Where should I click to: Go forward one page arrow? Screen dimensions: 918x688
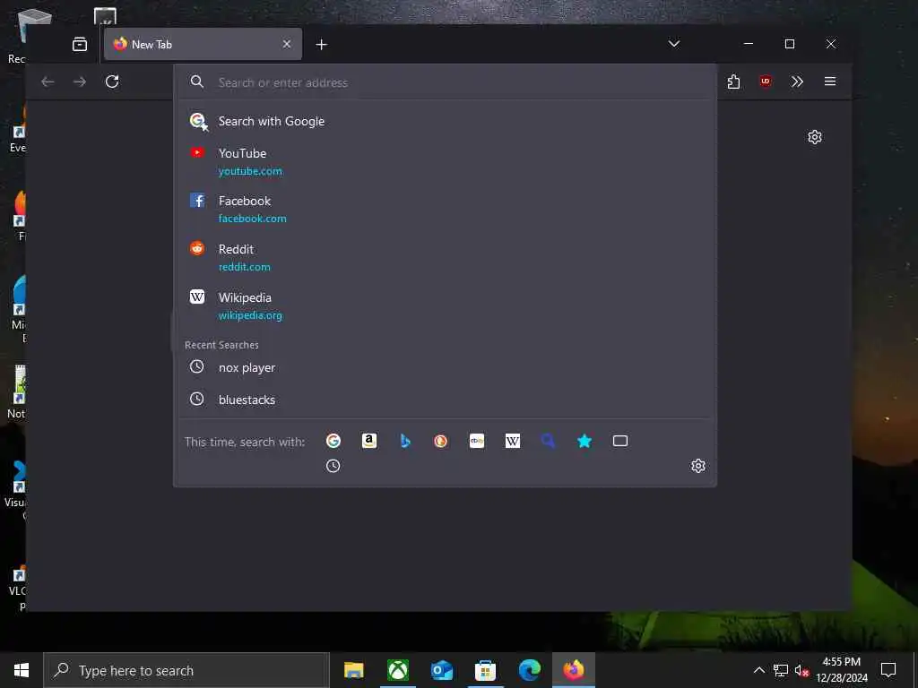point(80,82)
